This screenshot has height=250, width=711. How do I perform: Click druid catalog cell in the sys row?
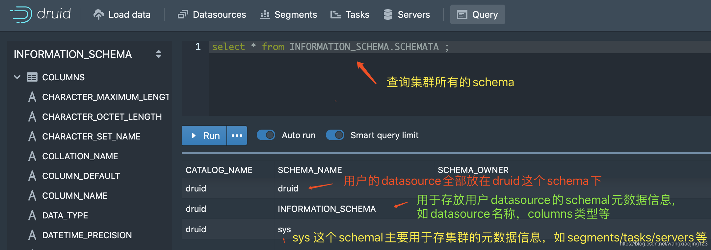[x=196, y=229]
